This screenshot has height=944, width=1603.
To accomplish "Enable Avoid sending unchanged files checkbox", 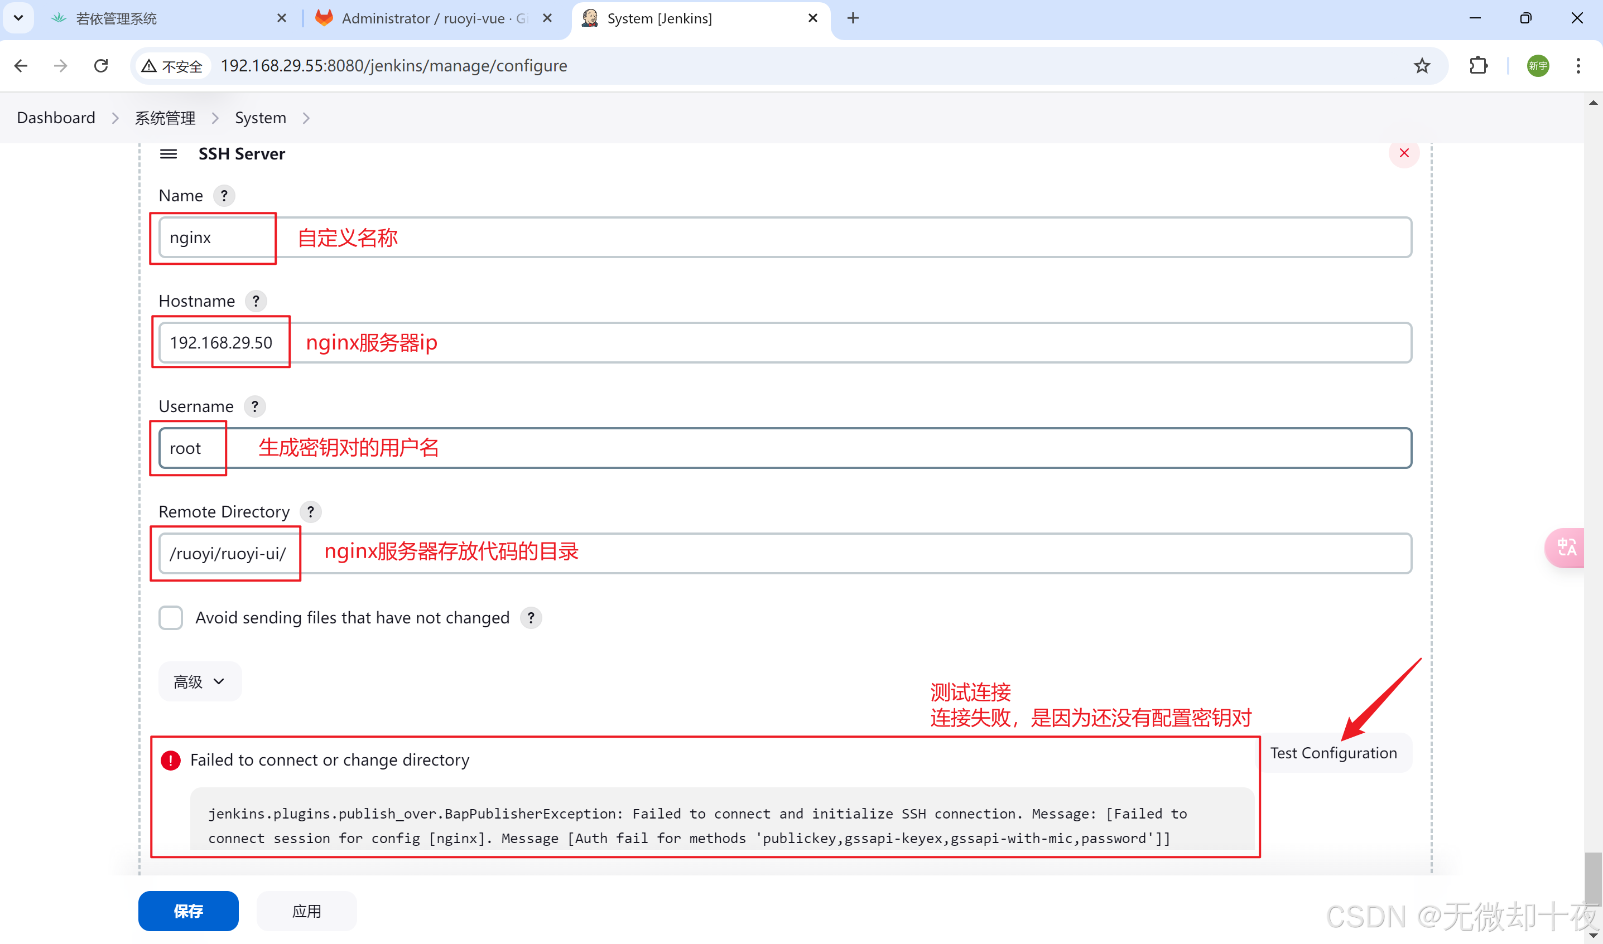I will 171,618.
